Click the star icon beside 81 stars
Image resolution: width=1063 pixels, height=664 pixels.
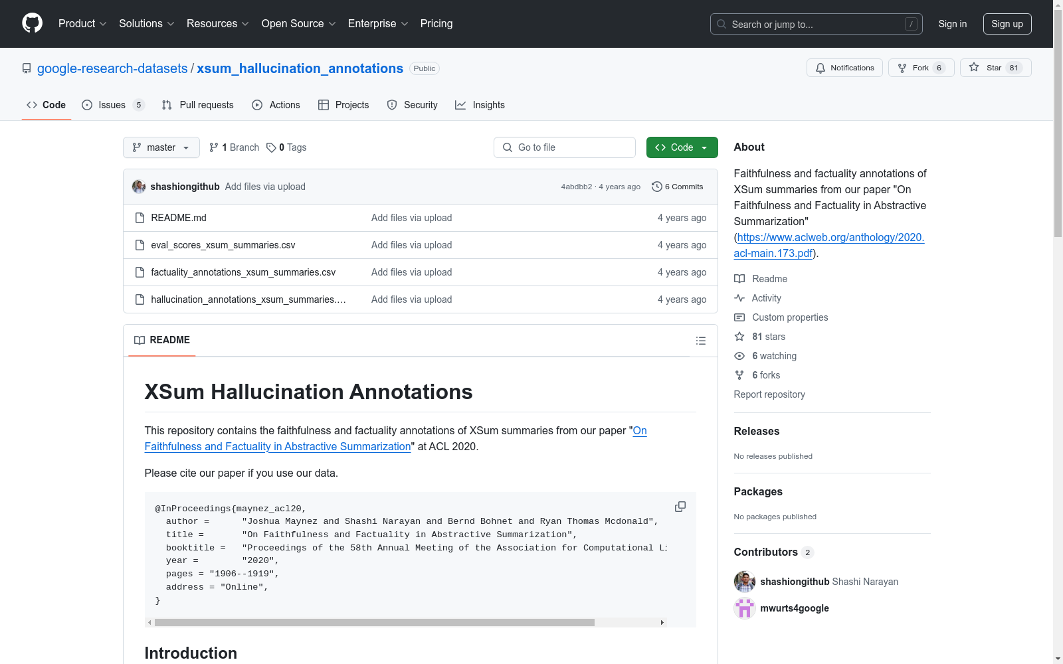click(x=739, y=337)
